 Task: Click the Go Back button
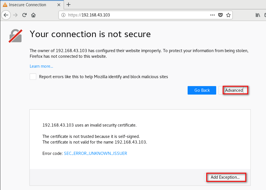point(202,90)
